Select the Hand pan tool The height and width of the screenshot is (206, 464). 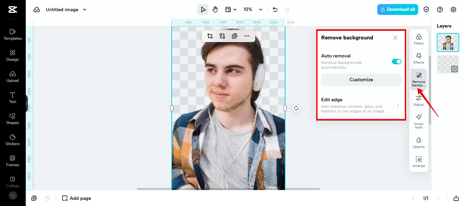[x=215, y=9]
